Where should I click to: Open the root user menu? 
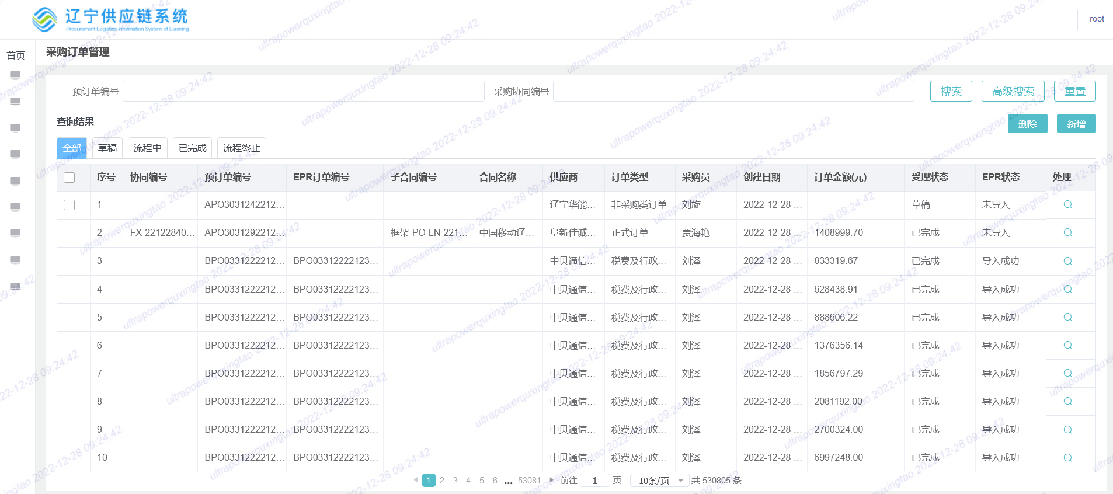tap(1097, 19)
